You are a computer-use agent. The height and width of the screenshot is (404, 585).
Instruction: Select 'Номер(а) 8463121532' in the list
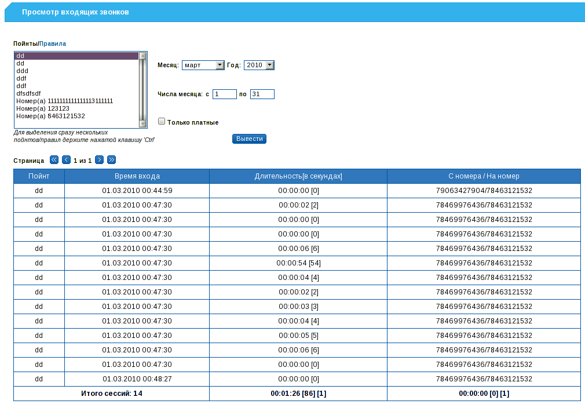[x=50, y=116]
